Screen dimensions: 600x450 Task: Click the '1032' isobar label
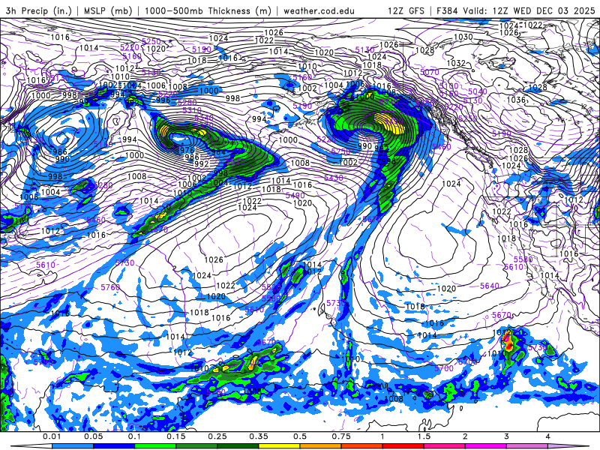coord(456,63)
